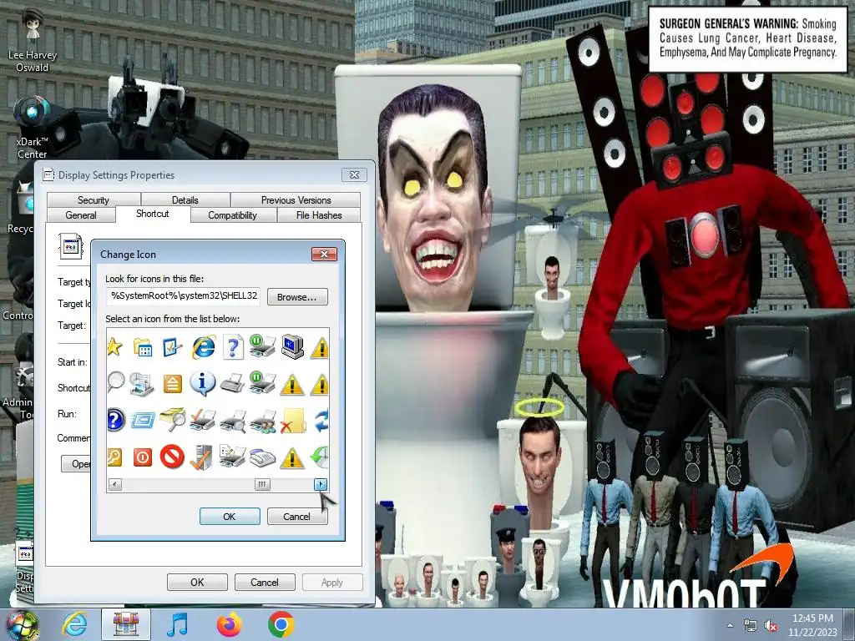Switch to the Details tab
Image resolution: width=855 pixels, height=641 pixels.
tap(185, 199)
